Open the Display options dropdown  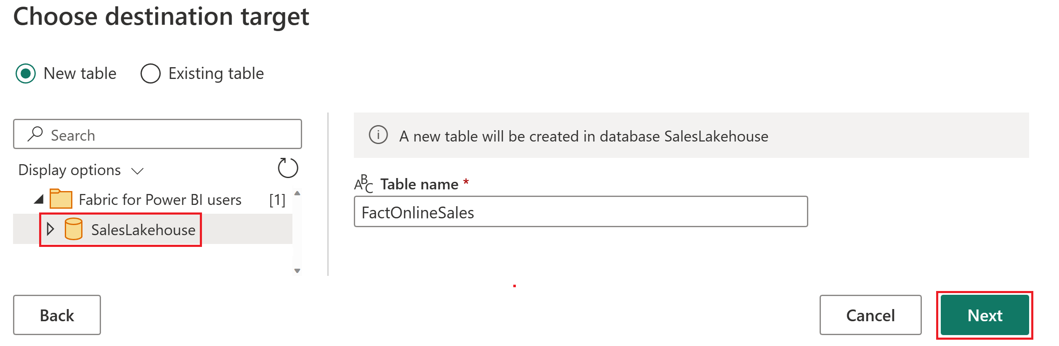click(82, 170)
